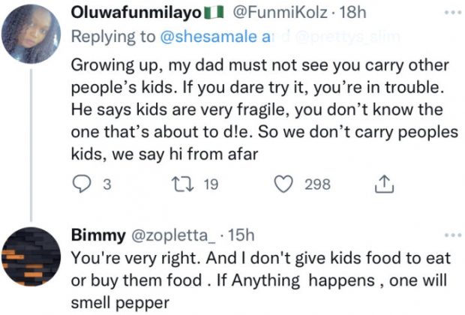The width and height of the screenshot is (465, 315).
Task: Open more options on Bimmy's tweet
Action: click(x=449, y=235)
